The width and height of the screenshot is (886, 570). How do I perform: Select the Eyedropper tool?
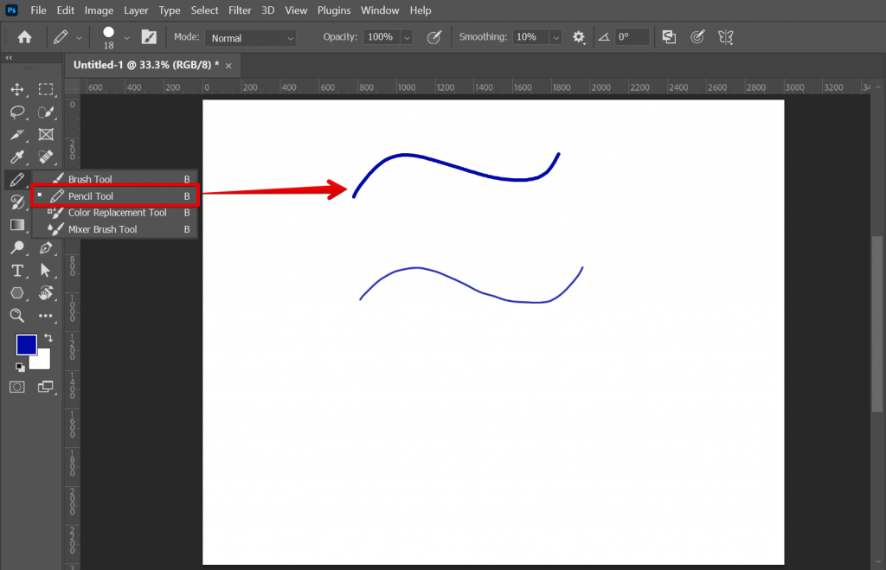pyautogui.click(x=16, y=157)
